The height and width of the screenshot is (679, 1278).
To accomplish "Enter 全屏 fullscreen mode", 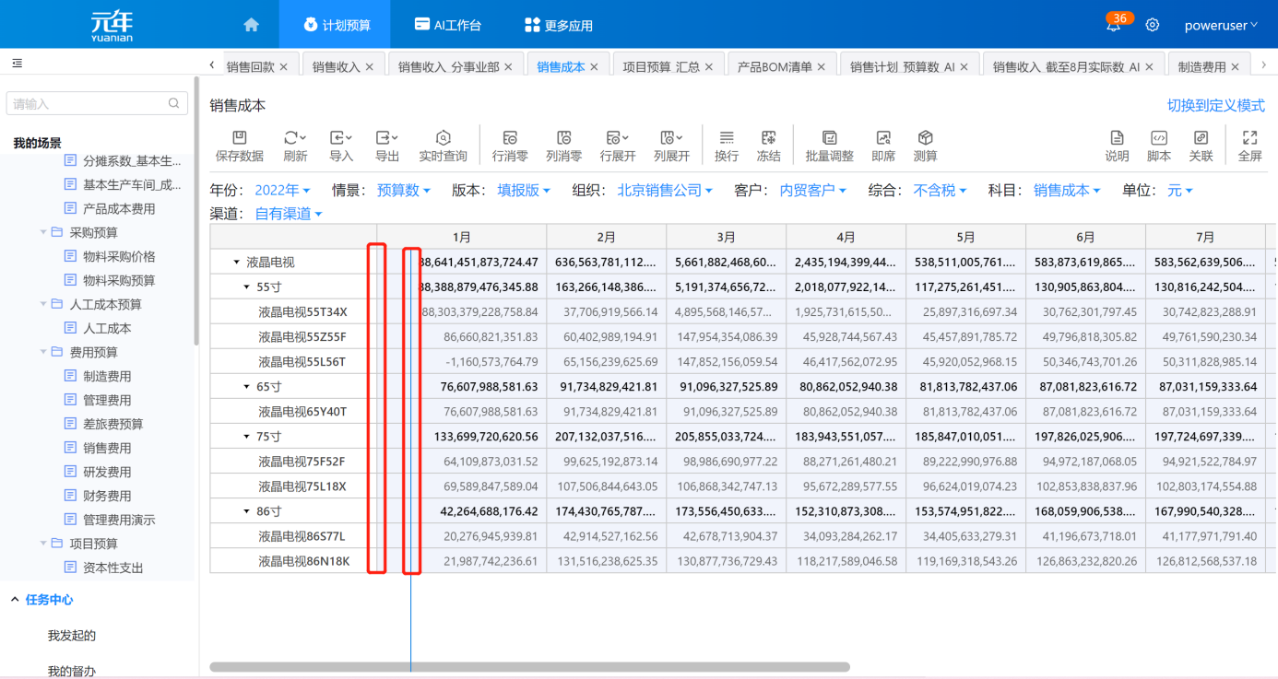I will (1249, 138).
